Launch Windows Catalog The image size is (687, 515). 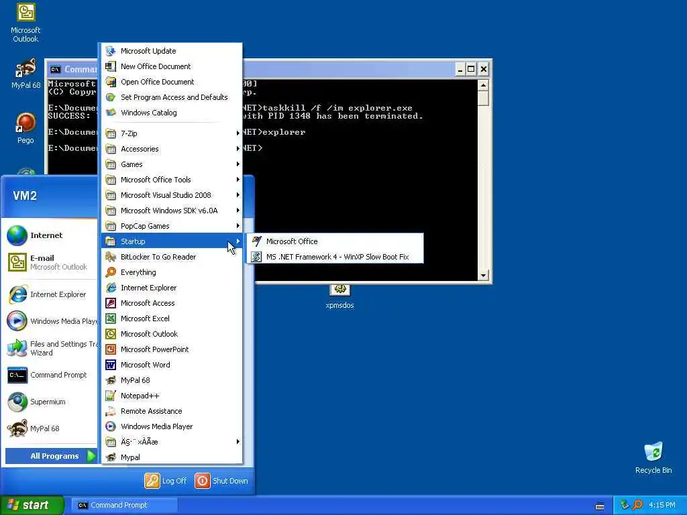click(172, 113)
